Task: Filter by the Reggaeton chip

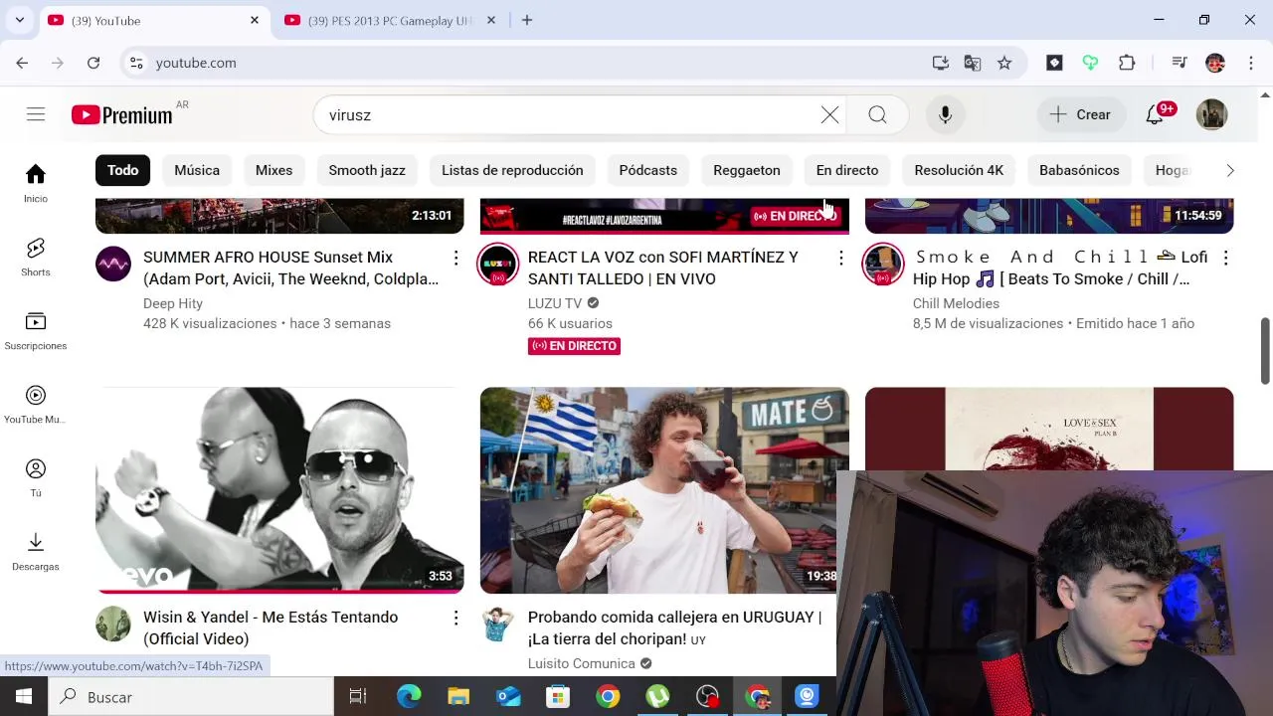Action: (x=747, y=170)
